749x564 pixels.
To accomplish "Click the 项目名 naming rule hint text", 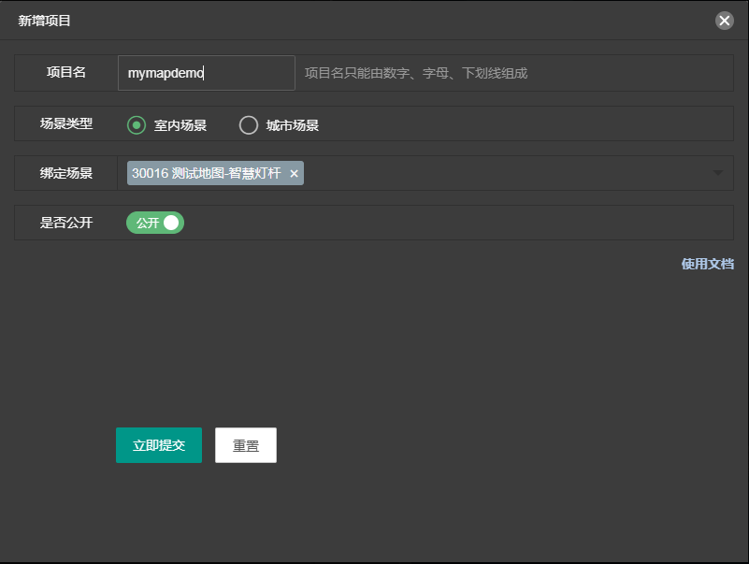I will point(416,73).
